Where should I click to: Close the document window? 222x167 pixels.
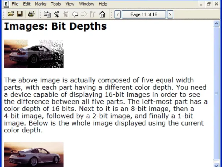tap(216, 4)
